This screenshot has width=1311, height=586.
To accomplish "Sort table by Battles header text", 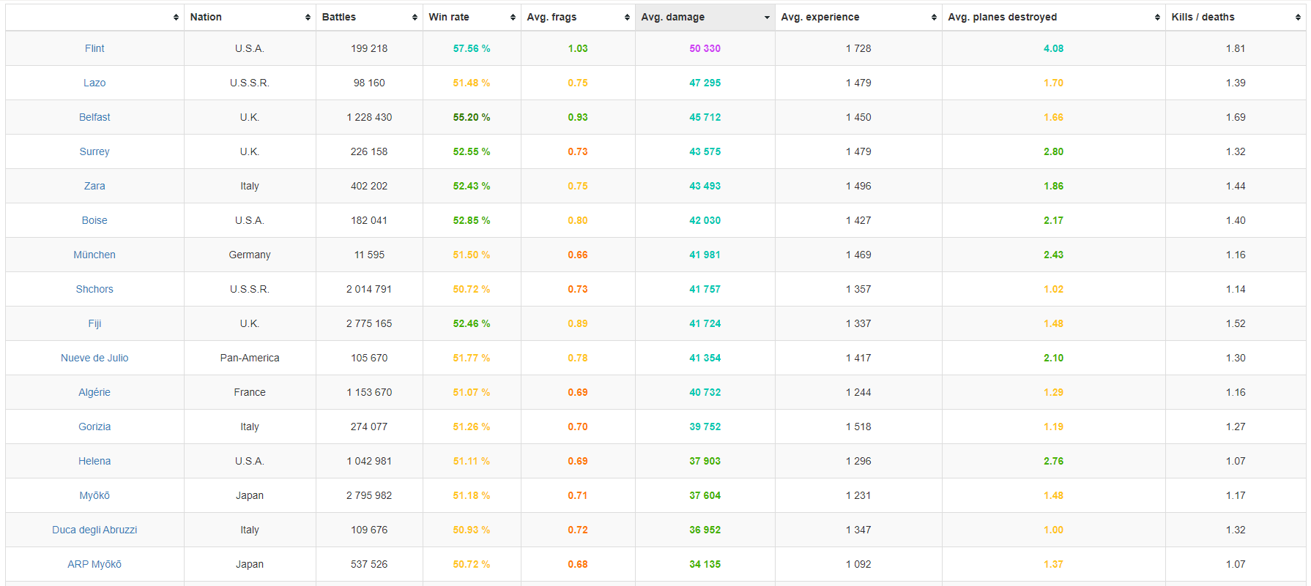I will point(339,17).
